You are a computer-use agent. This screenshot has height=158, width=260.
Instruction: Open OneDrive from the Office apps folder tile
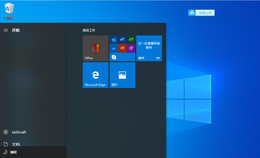click(114, 48)
